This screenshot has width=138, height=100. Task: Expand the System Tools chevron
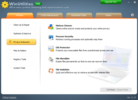pos(10,68)
